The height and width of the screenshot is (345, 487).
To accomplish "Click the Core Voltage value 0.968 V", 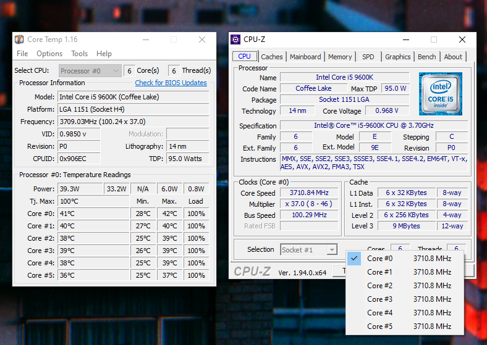I will pos(387,110).
